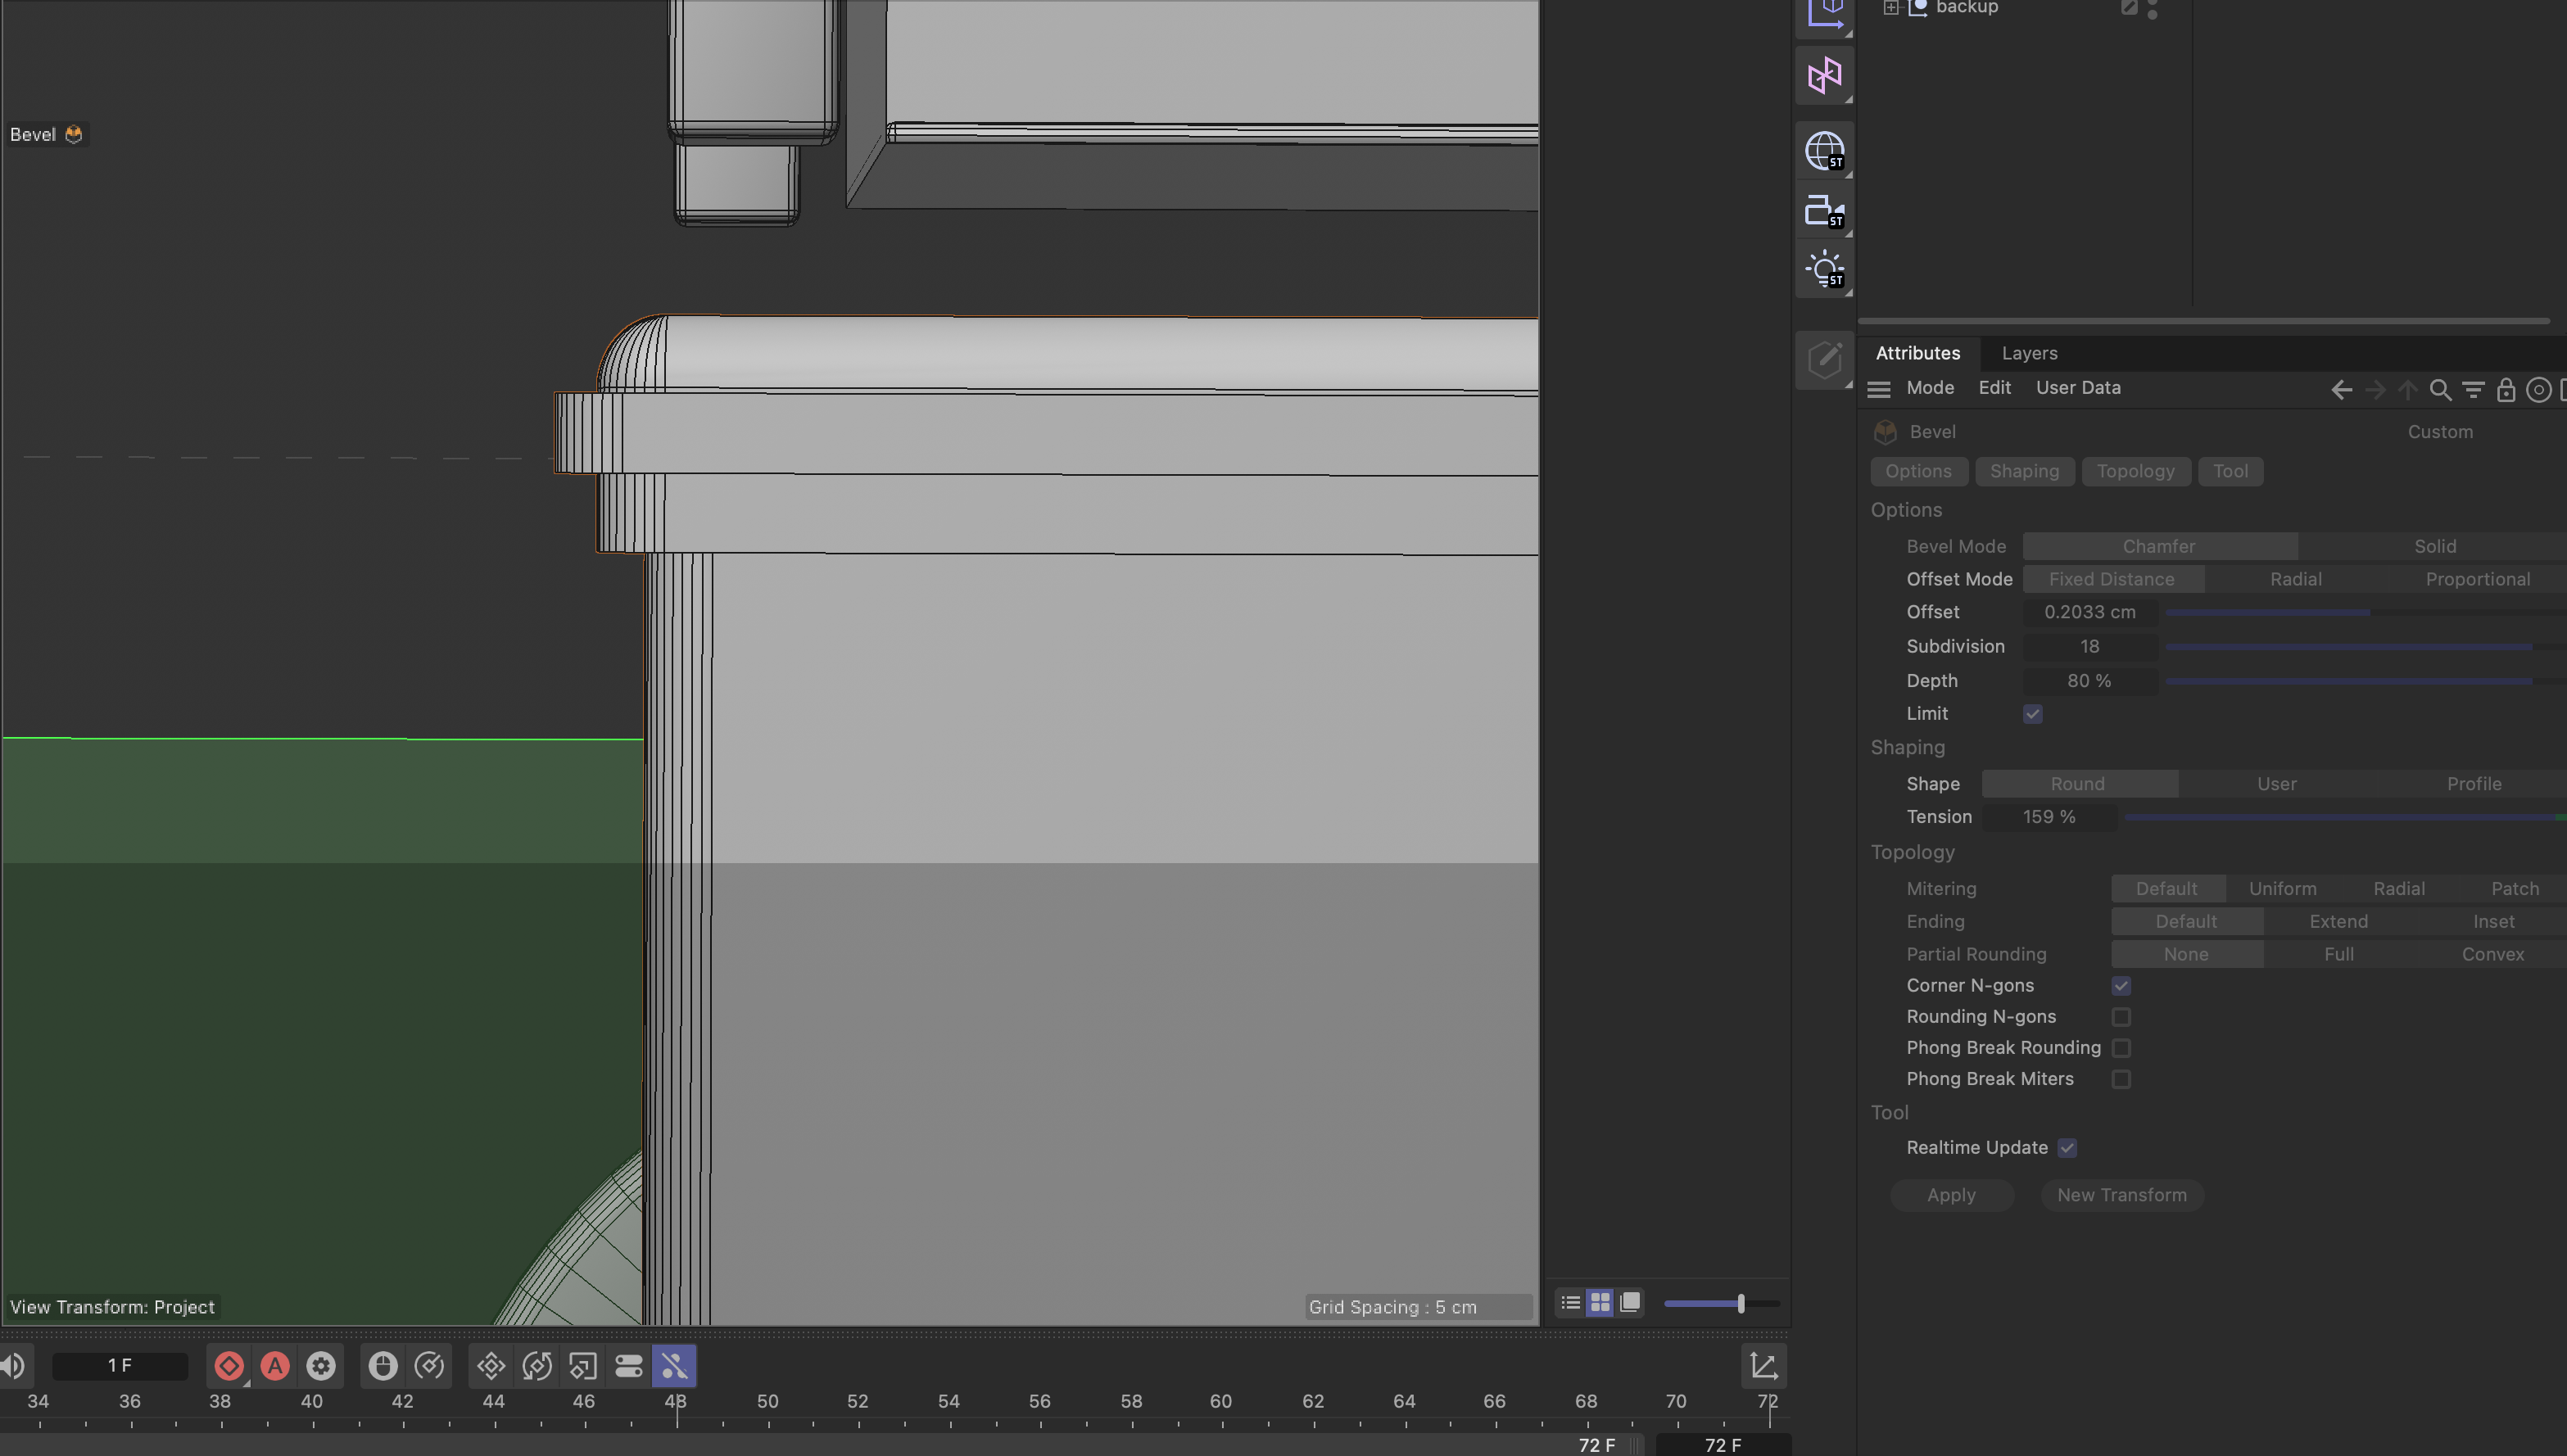Select the Radial offset mode icon
Screen dimensions: 2567x1456
tap(2296, 580)
